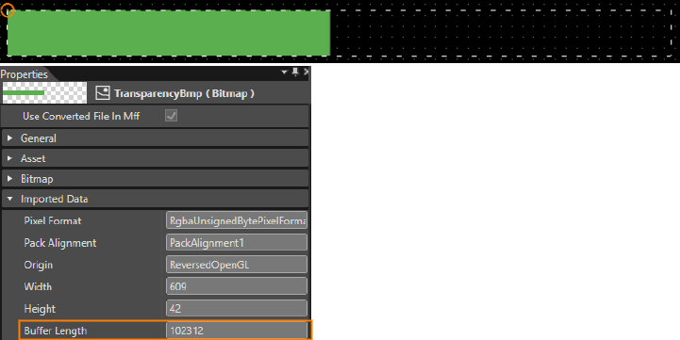Click the pin icon on Properties panel

click(295, 72)
